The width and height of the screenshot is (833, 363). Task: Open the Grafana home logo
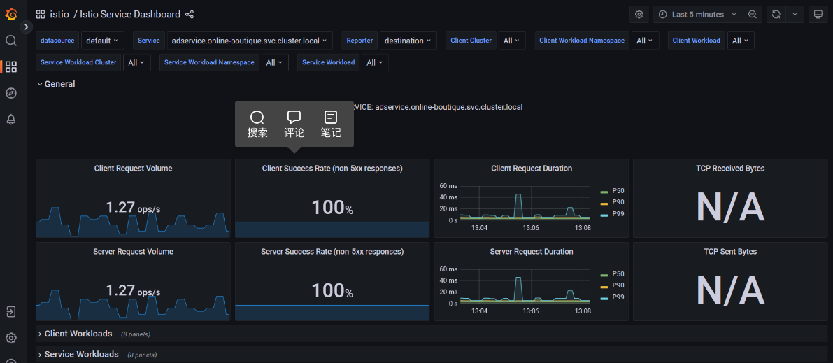click(x=11, y=15)
